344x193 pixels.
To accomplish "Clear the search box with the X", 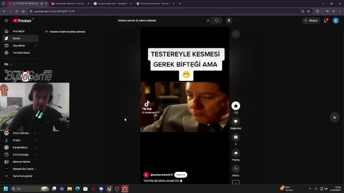I will click(x=208, y=21).
